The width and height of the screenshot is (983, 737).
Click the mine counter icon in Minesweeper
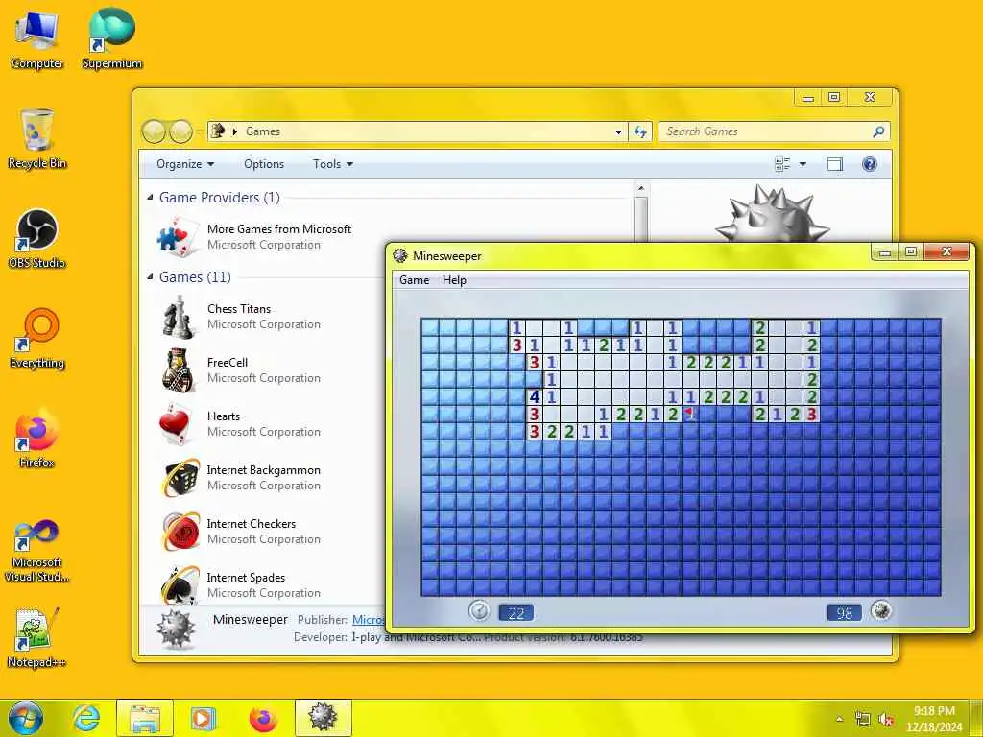coord(881,610)
